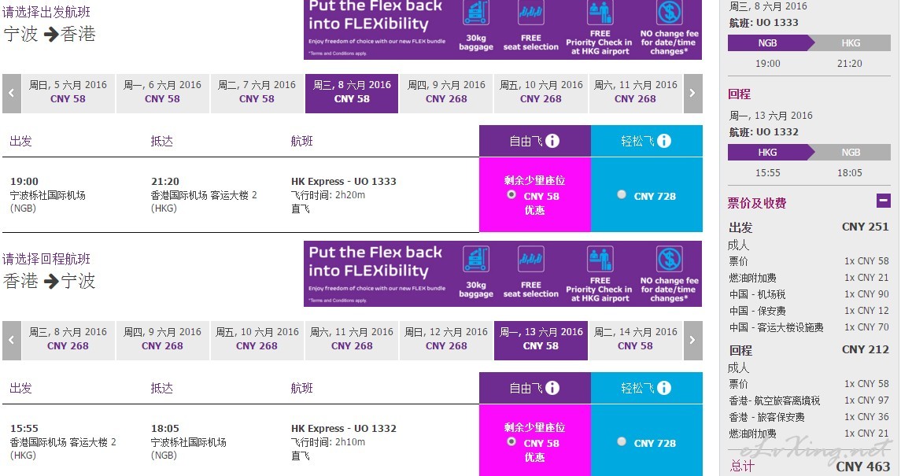Click info icon next to outbound 轻松飞 header
The image size is (901, 476).
(663, 141)
